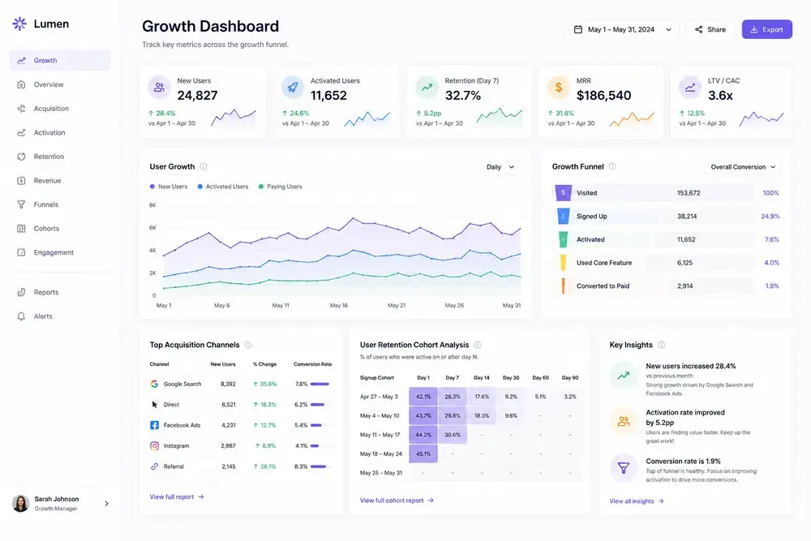This screenshot has width=811, height=541.
Task: Open the Funnels menu item
Action: (x=60, y=205)
